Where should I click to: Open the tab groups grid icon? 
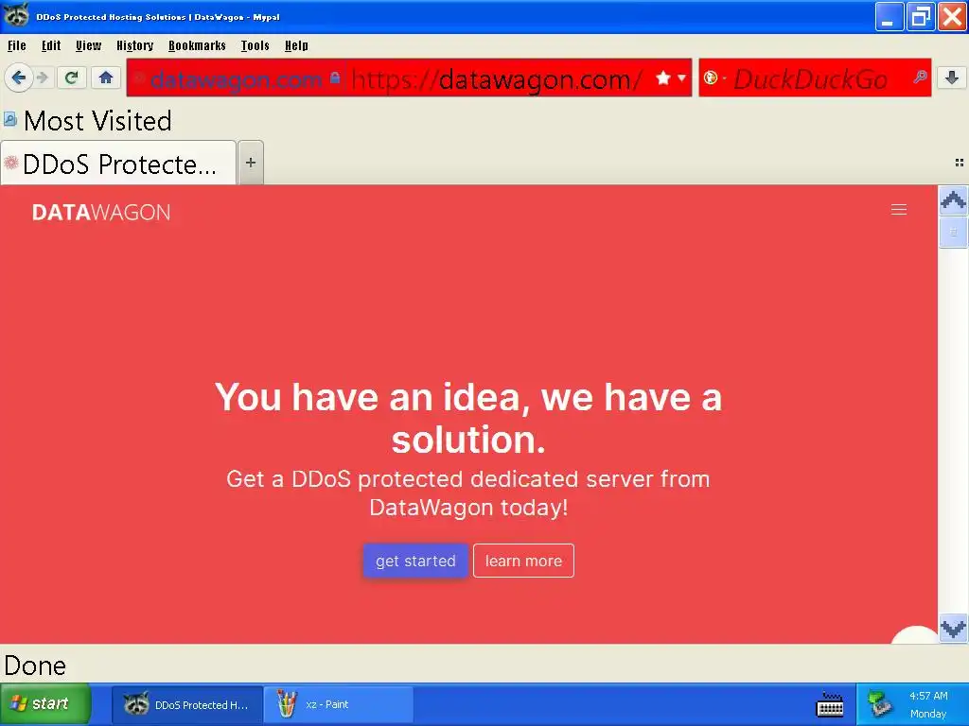(960, 163)
